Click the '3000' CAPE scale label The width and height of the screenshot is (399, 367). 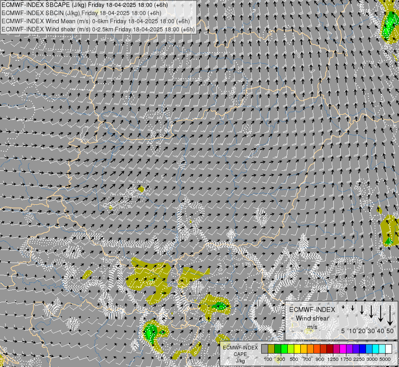tap(372, 359)
